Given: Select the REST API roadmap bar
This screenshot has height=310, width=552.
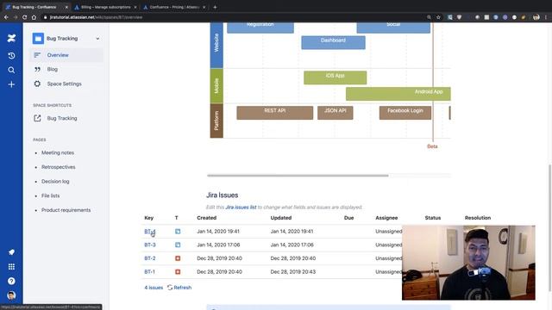Looking at the screenshot, I should pos(275,113).
